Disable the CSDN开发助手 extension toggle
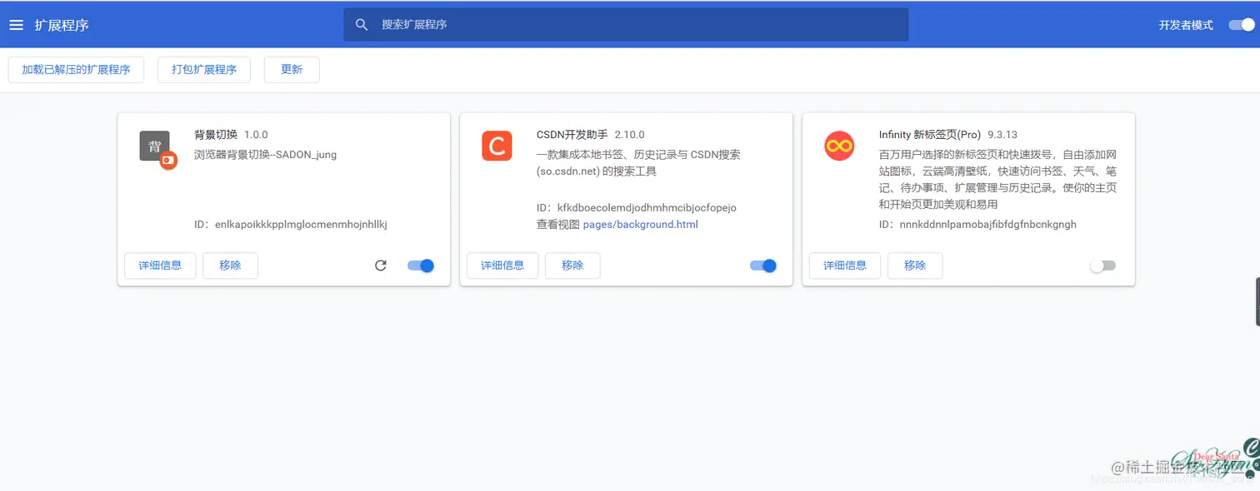This screenshot has width=1260, height=491. [762, 265]
